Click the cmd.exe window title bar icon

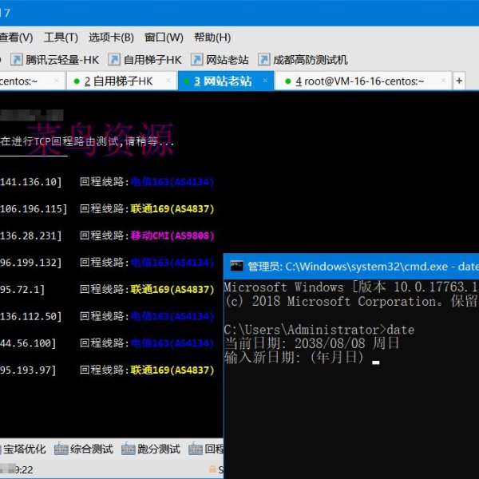point(236,266)
